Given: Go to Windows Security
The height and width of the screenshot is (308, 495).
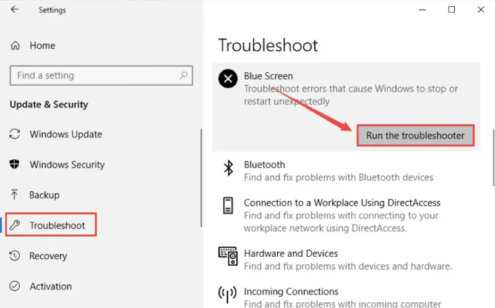Looking at the screenshot, I should pyautogui.click(x=67, y=165).
